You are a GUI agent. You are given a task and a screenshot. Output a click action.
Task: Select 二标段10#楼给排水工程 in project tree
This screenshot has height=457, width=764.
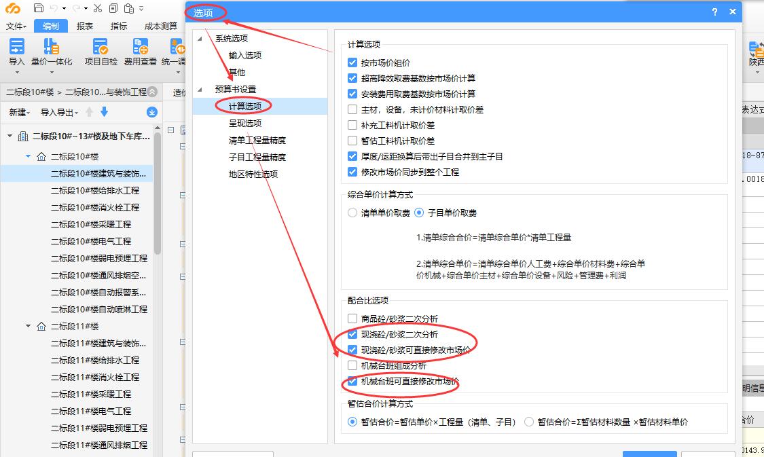pos(95,191)
